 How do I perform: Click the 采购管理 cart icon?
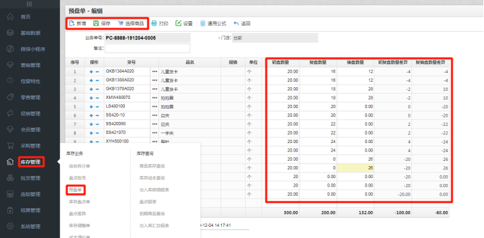(10, 146)
